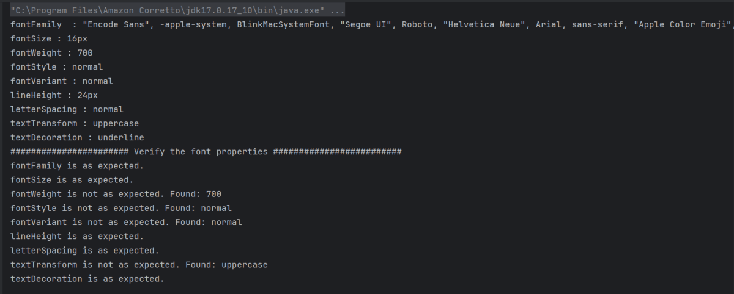
Task: Select "fontVariant is not as expected" line
Action: point(126,222)
